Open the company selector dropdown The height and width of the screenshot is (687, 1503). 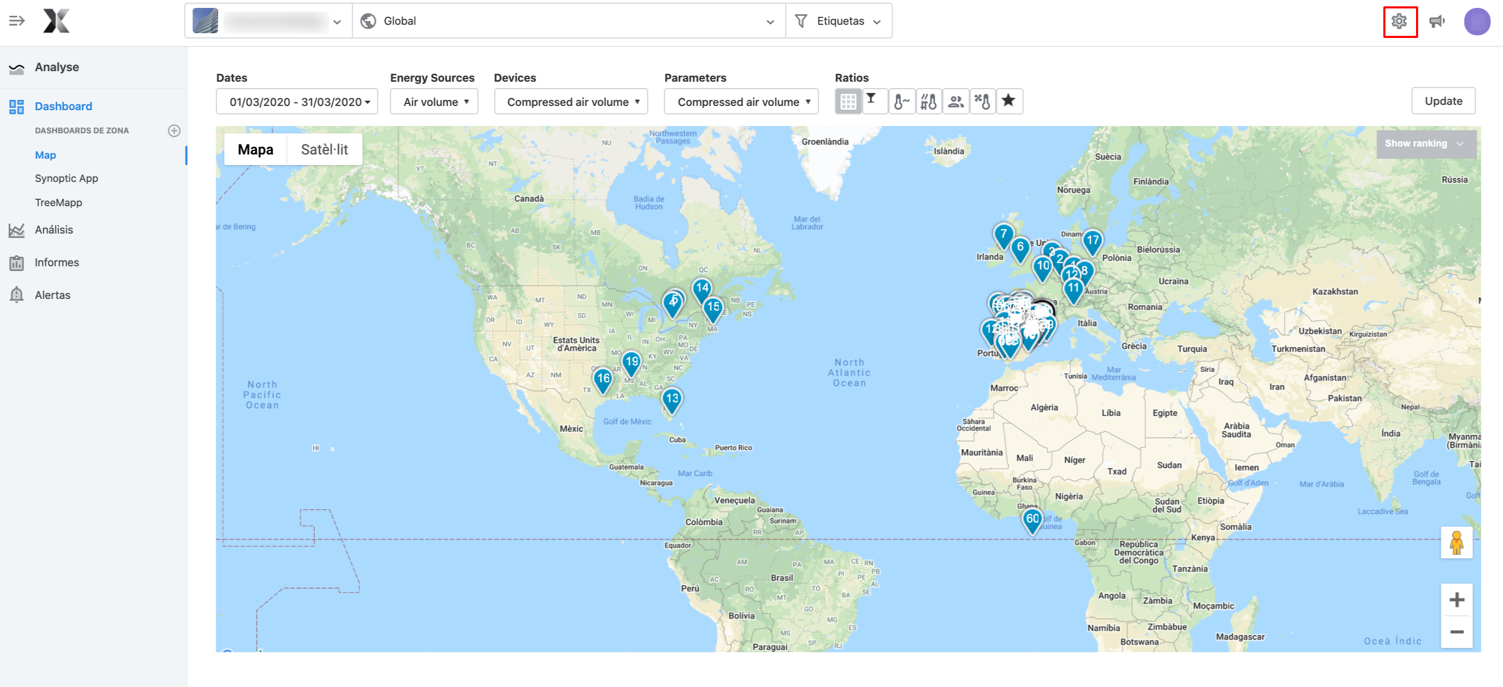(x=268, y=21)
